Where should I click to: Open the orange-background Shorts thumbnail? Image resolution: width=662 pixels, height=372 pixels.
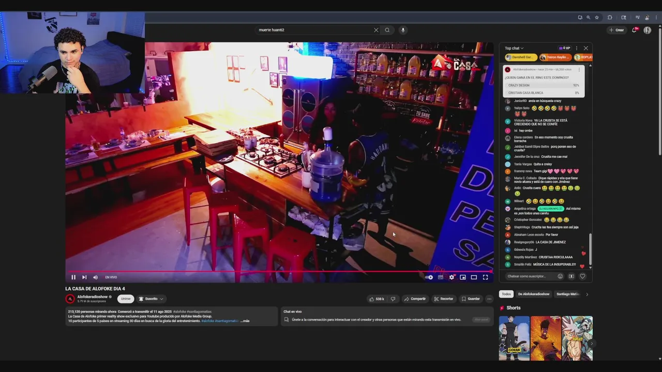point(546,338)
